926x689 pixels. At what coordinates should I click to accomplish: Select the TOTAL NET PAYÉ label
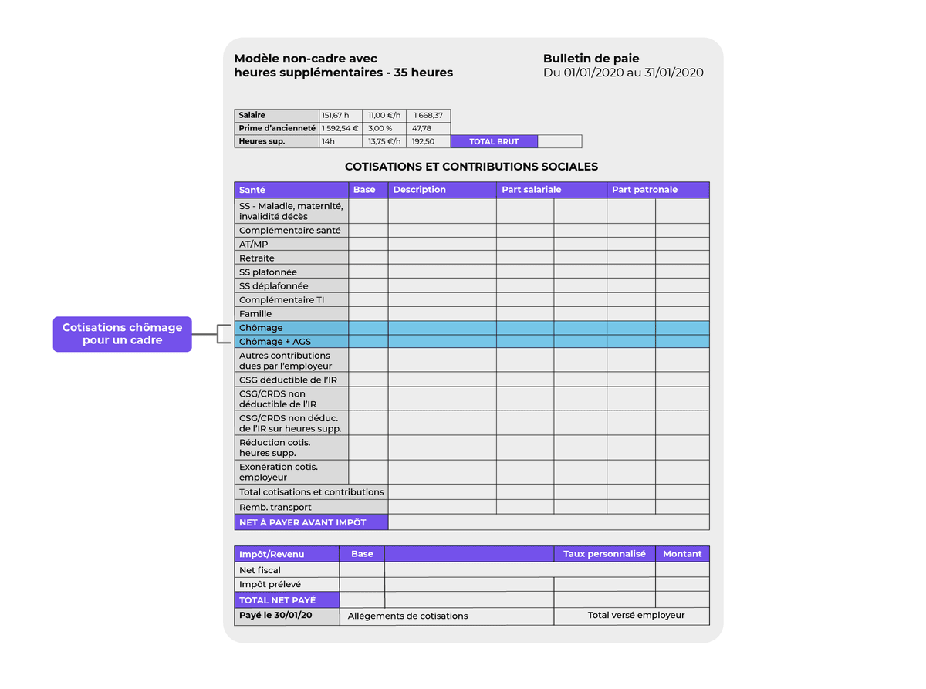286,600
